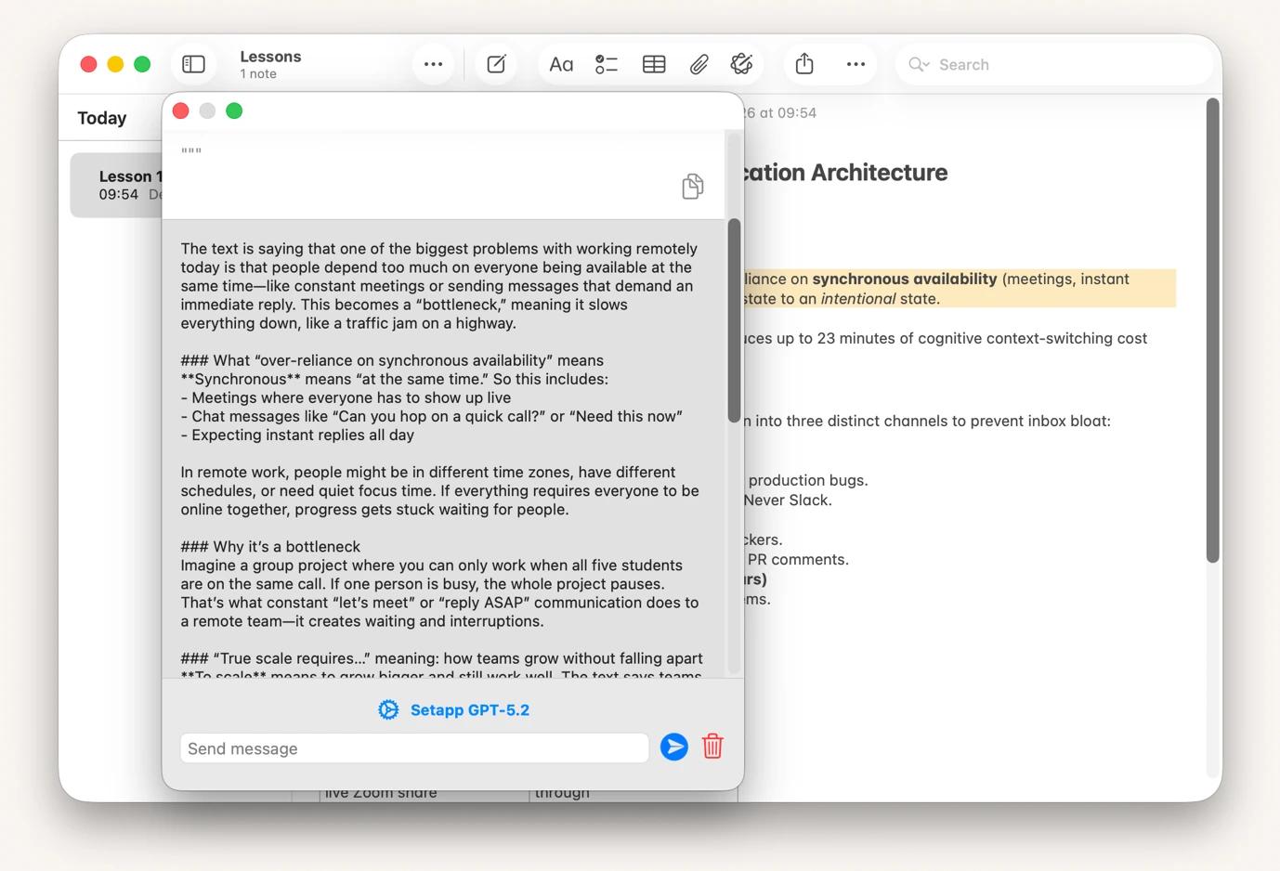Attach a file with the paperclip icon
This screenshot has height=871, width=1280.
point(699,64)
